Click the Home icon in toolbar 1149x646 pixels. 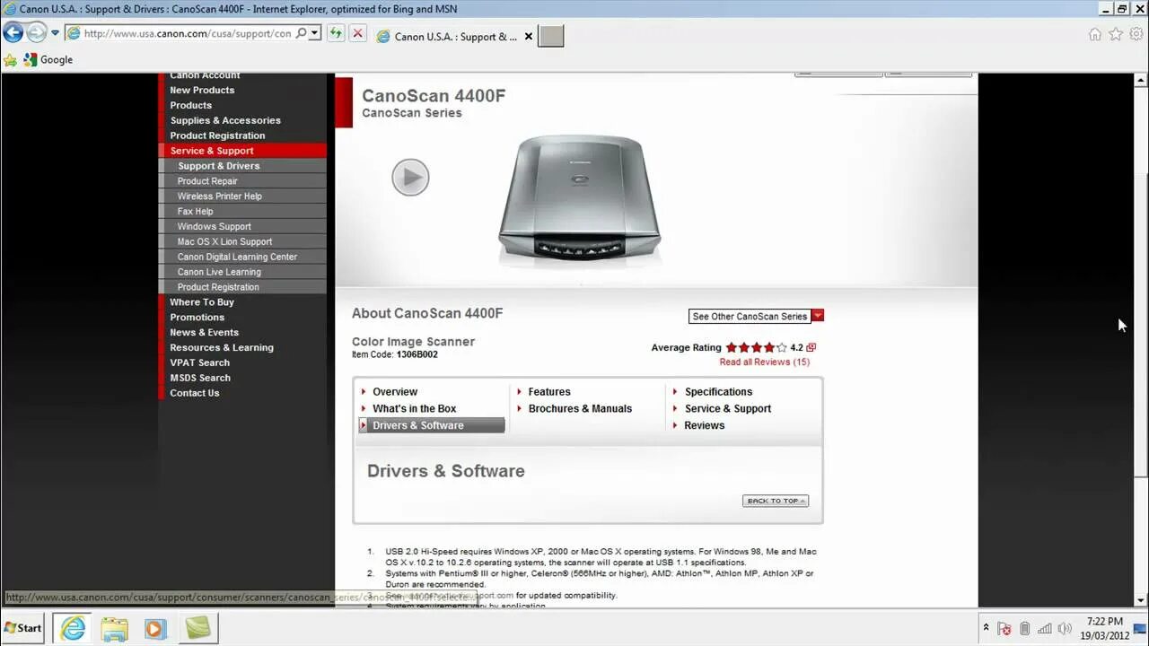tap(1095, 34)
